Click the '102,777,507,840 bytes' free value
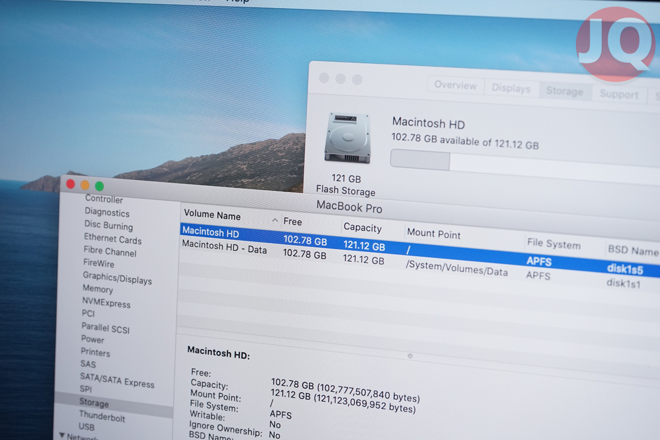 click(368, 394)
